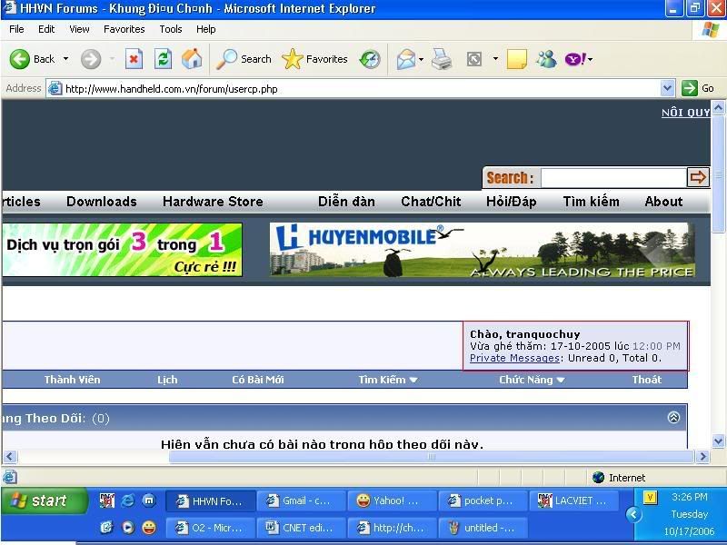Expand the Tìm Kiếm dropdown menu
This screenshot has width=727, height=545.
tap(388, 380)
